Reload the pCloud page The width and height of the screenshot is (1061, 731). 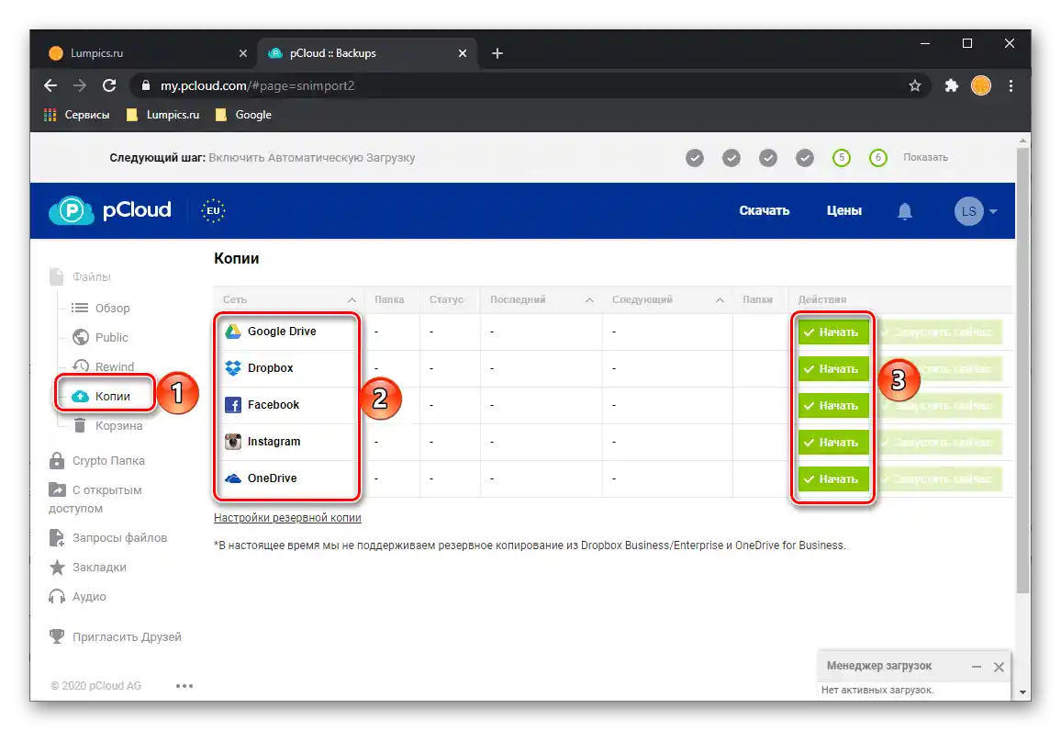pyautogui.click(x=109, y=86)
